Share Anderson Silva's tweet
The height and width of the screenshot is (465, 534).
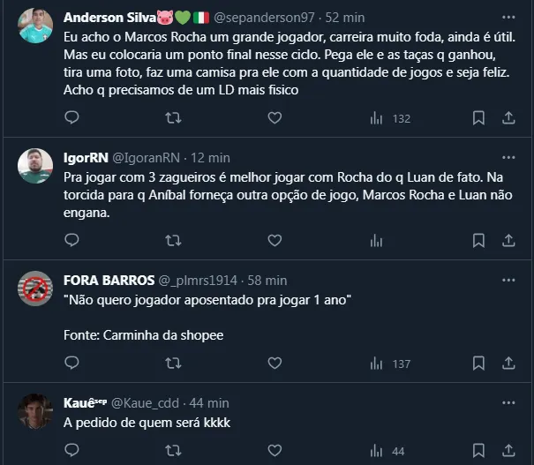pos(508,117)
